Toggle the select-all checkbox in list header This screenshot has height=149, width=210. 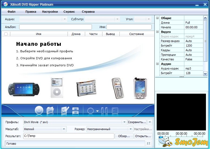click(6, 34)
